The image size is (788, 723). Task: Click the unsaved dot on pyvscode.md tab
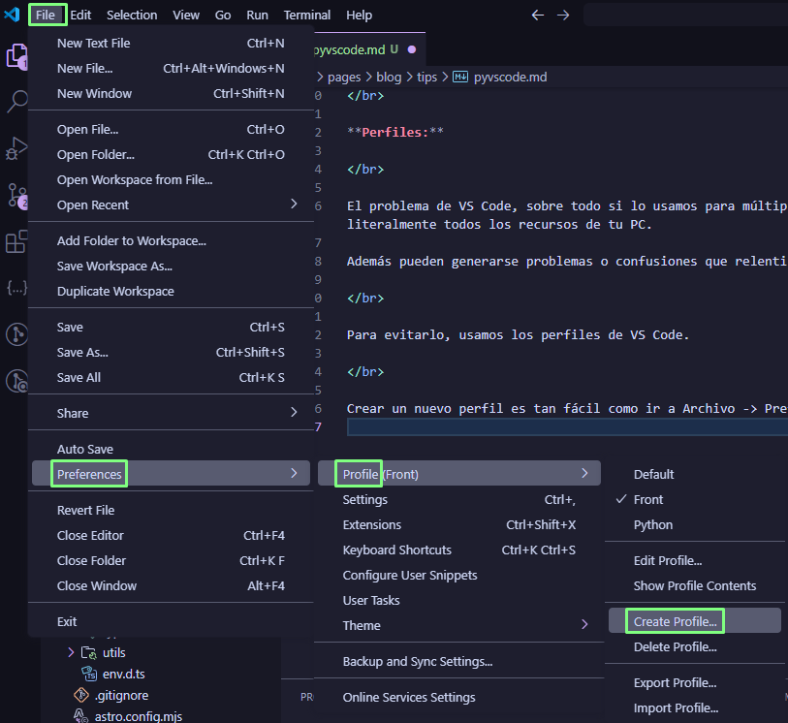412,49
